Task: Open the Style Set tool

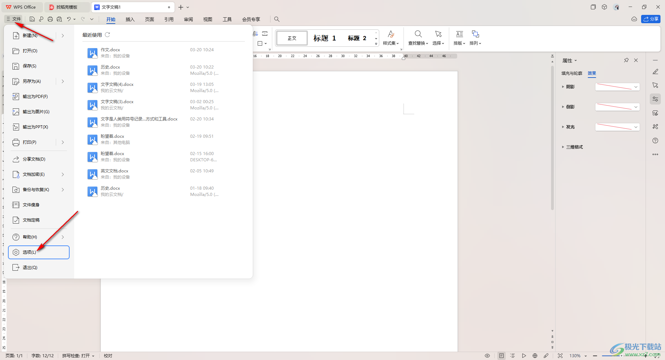Action: pos(391,38)
